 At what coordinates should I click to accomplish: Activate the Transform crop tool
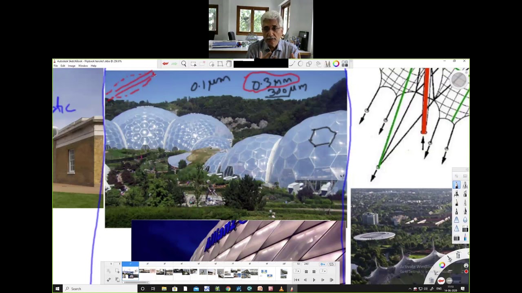click(220, 64)
